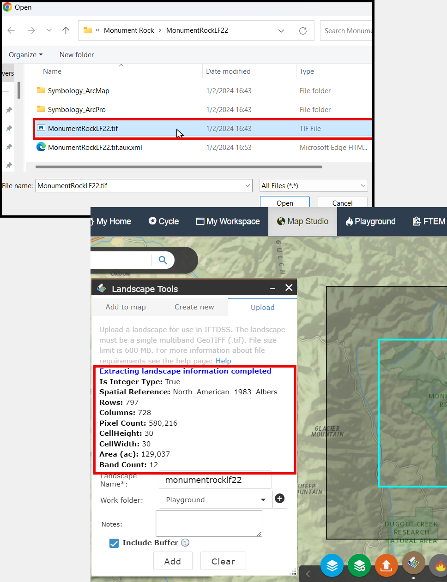Open the brown Landscape Tools map icon

coord(413,563)
